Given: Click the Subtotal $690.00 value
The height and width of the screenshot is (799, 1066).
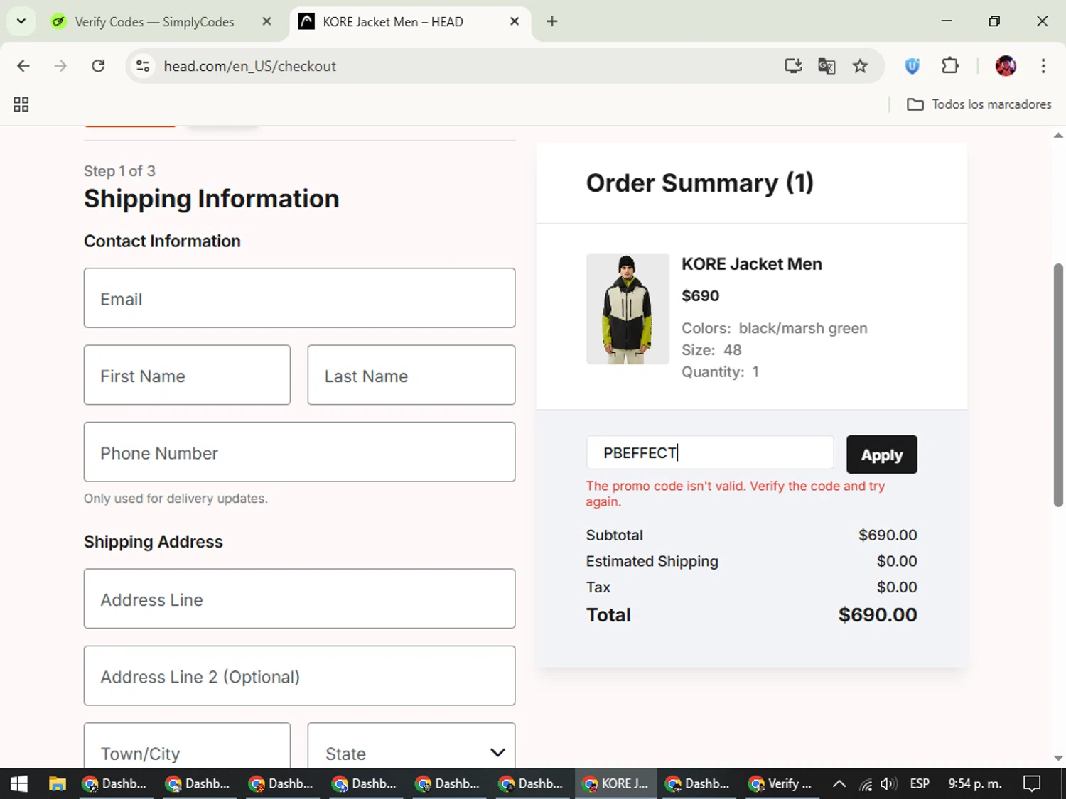Looking at the screenshot, I should (888, 535).
